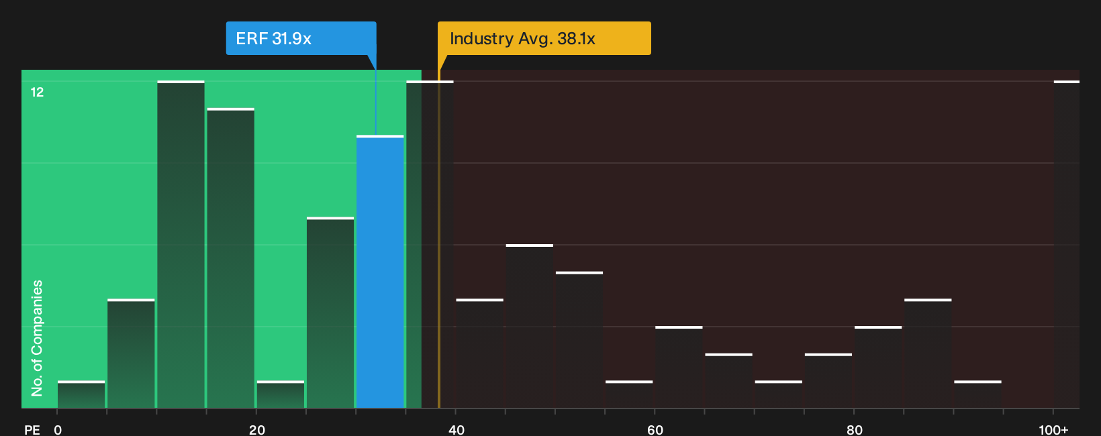
Task: Select the bar at PE 85-90
Action: (928, 353)
